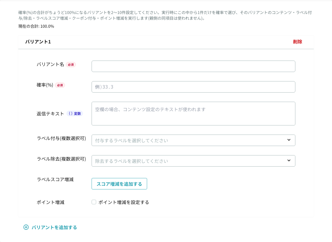Image resolution: width=332 pixels, height=242 pixels.
Task: Open the ラベル除去 label dropdown
Action: 193,161
